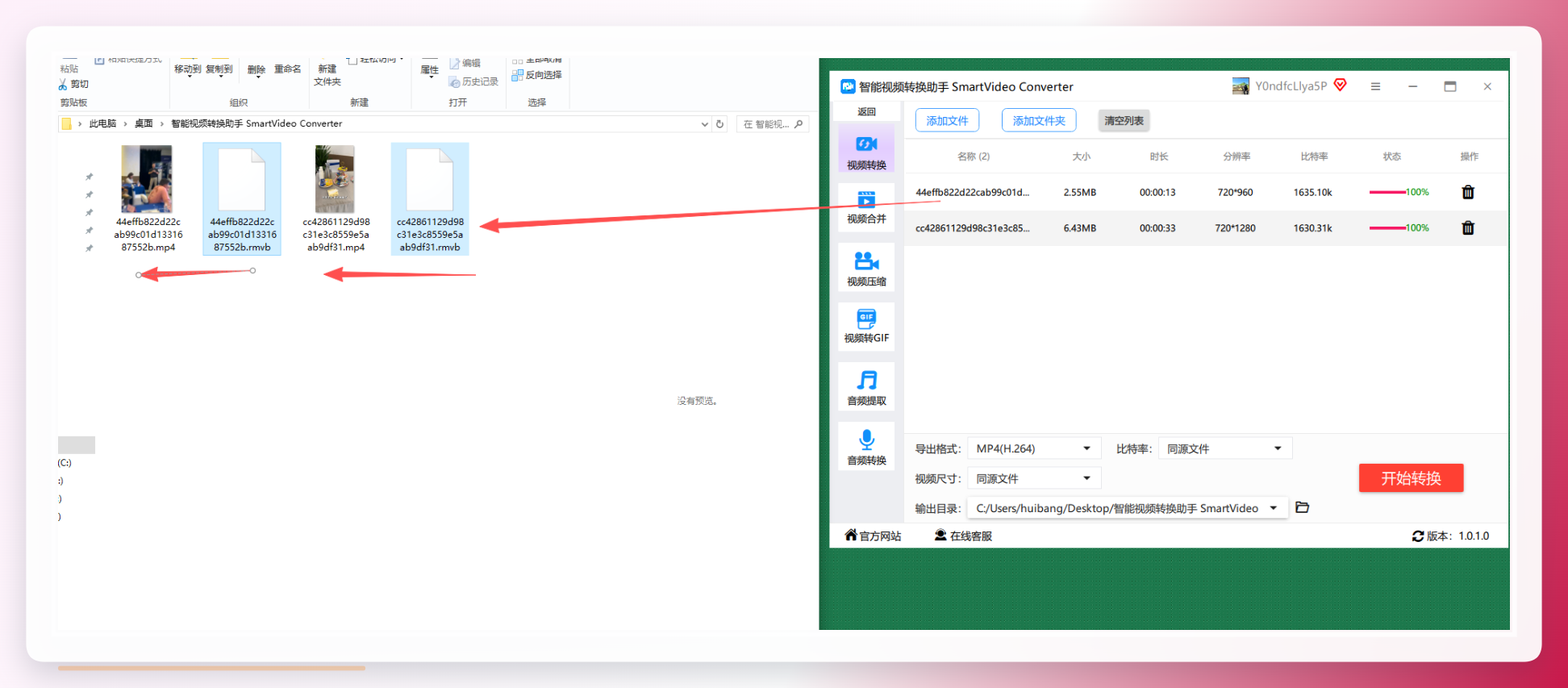Image resolution: width=1568 pixels, height=688 pixels.
Task: Click the 添加文件 add file button
Action: [947, 120]
